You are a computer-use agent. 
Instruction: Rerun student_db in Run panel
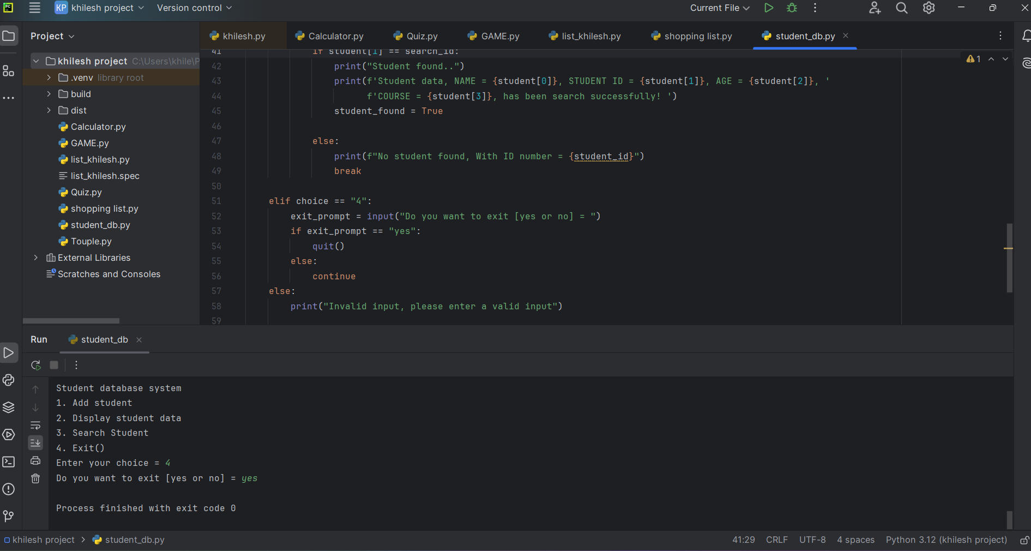click(x=35, y=365)
